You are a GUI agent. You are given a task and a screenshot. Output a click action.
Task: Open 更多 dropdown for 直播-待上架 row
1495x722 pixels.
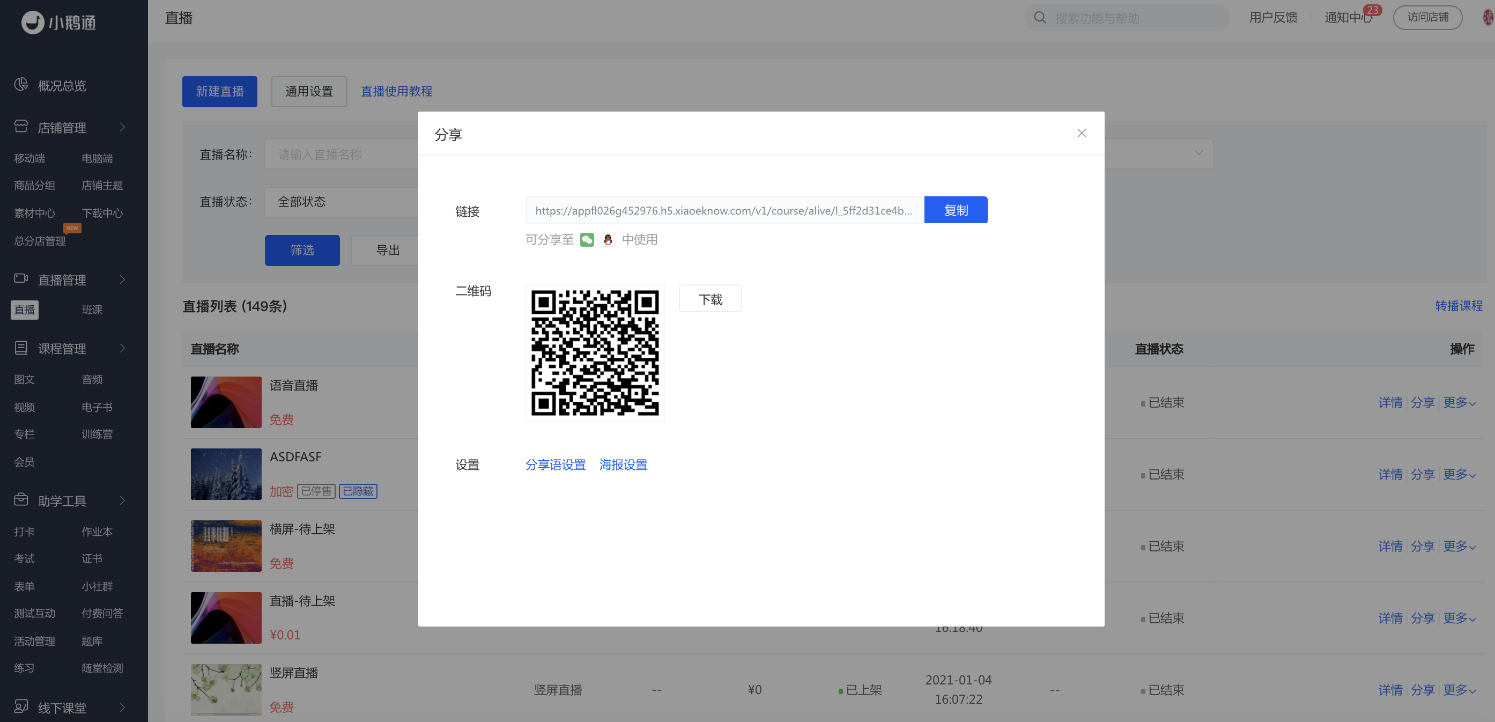pyautogui.click(x=1460, y=618)
